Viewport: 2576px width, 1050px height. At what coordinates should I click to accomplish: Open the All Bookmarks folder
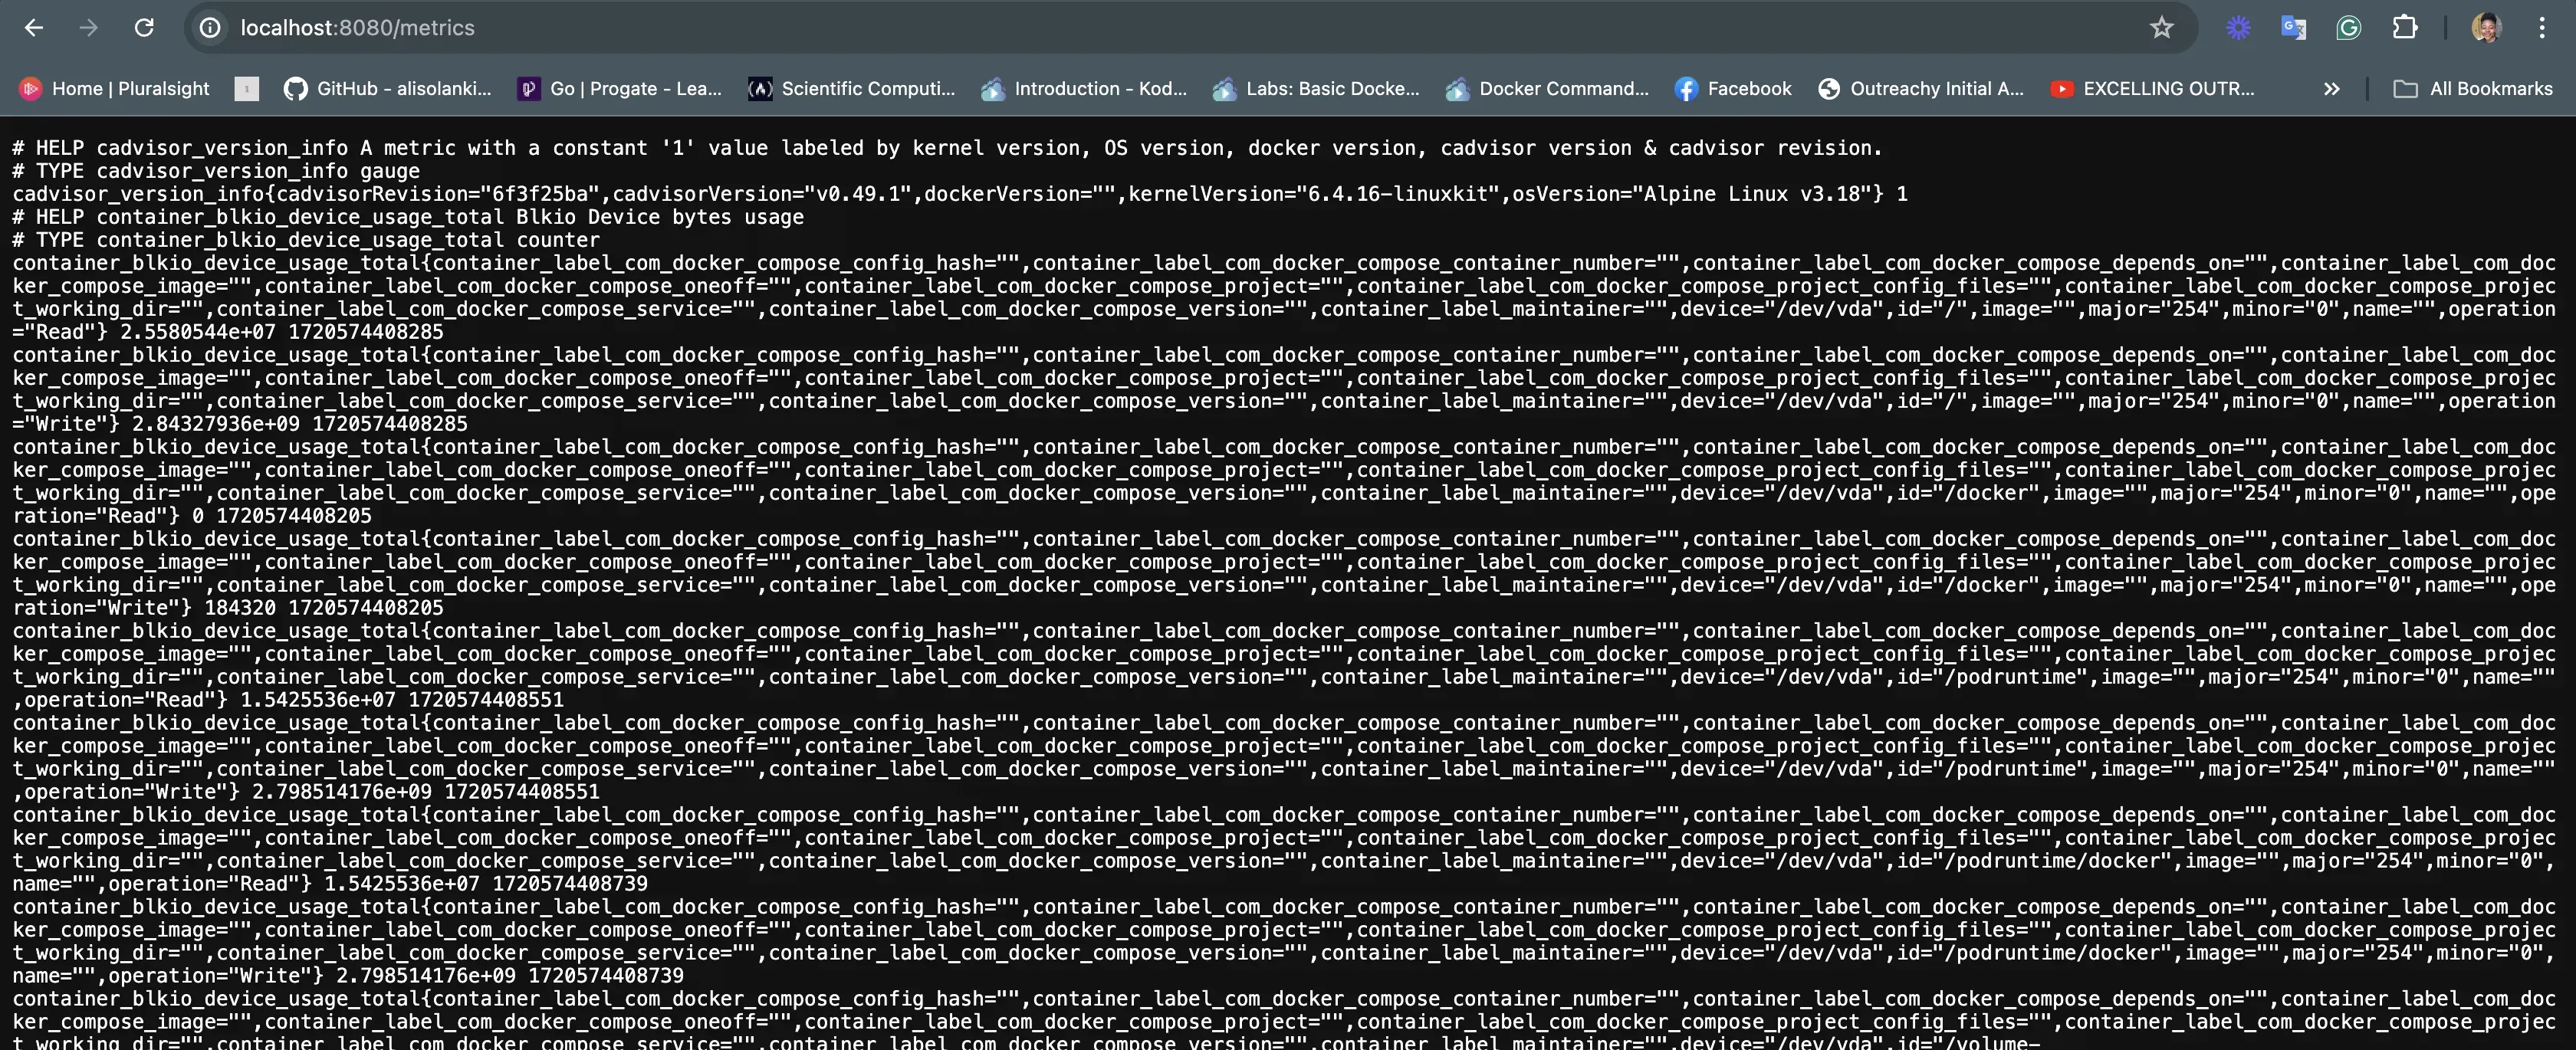click(x=2472, y=89)
